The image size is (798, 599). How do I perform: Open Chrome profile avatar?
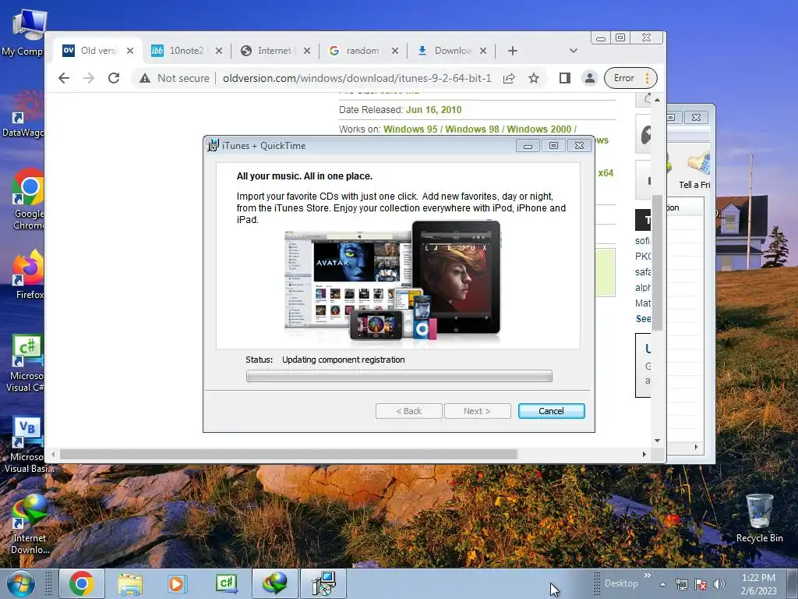[x=589, y=78]
